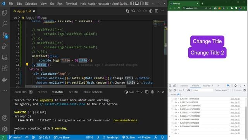Click the Open Changes icon in editor toolbar
Screen dimensions: 248x140
(x=127, y=11)
